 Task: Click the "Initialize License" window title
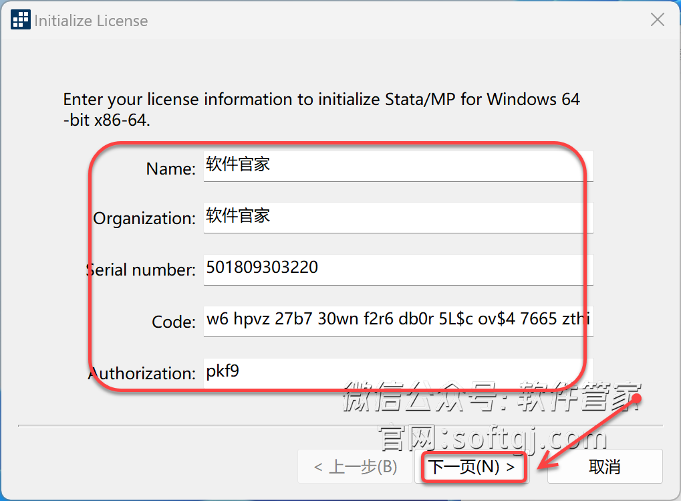click(91, 21)
